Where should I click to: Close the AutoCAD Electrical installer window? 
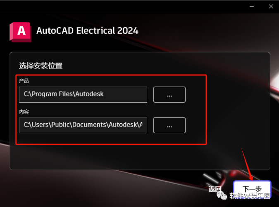(271, 7)
